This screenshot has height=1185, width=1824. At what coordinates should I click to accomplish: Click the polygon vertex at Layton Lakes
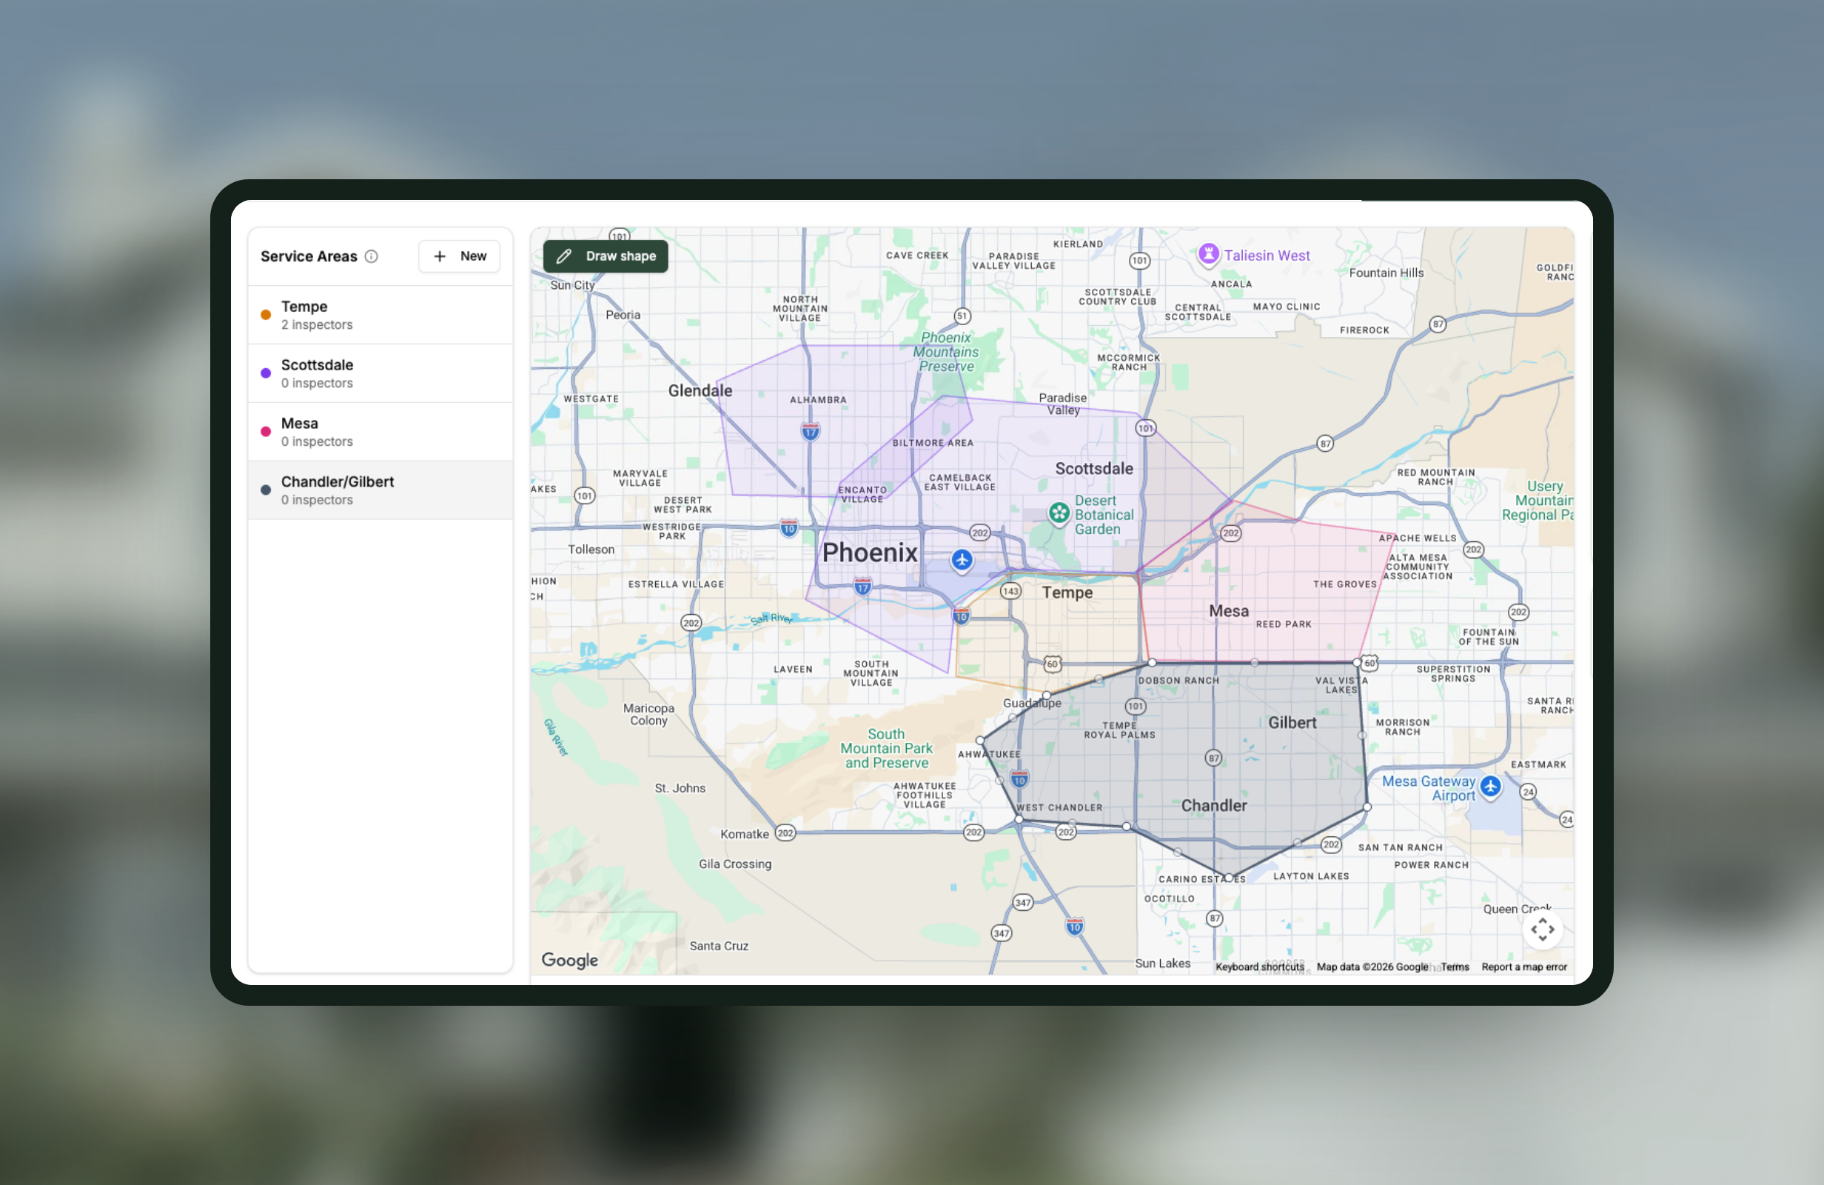(x=1229, y=878)
